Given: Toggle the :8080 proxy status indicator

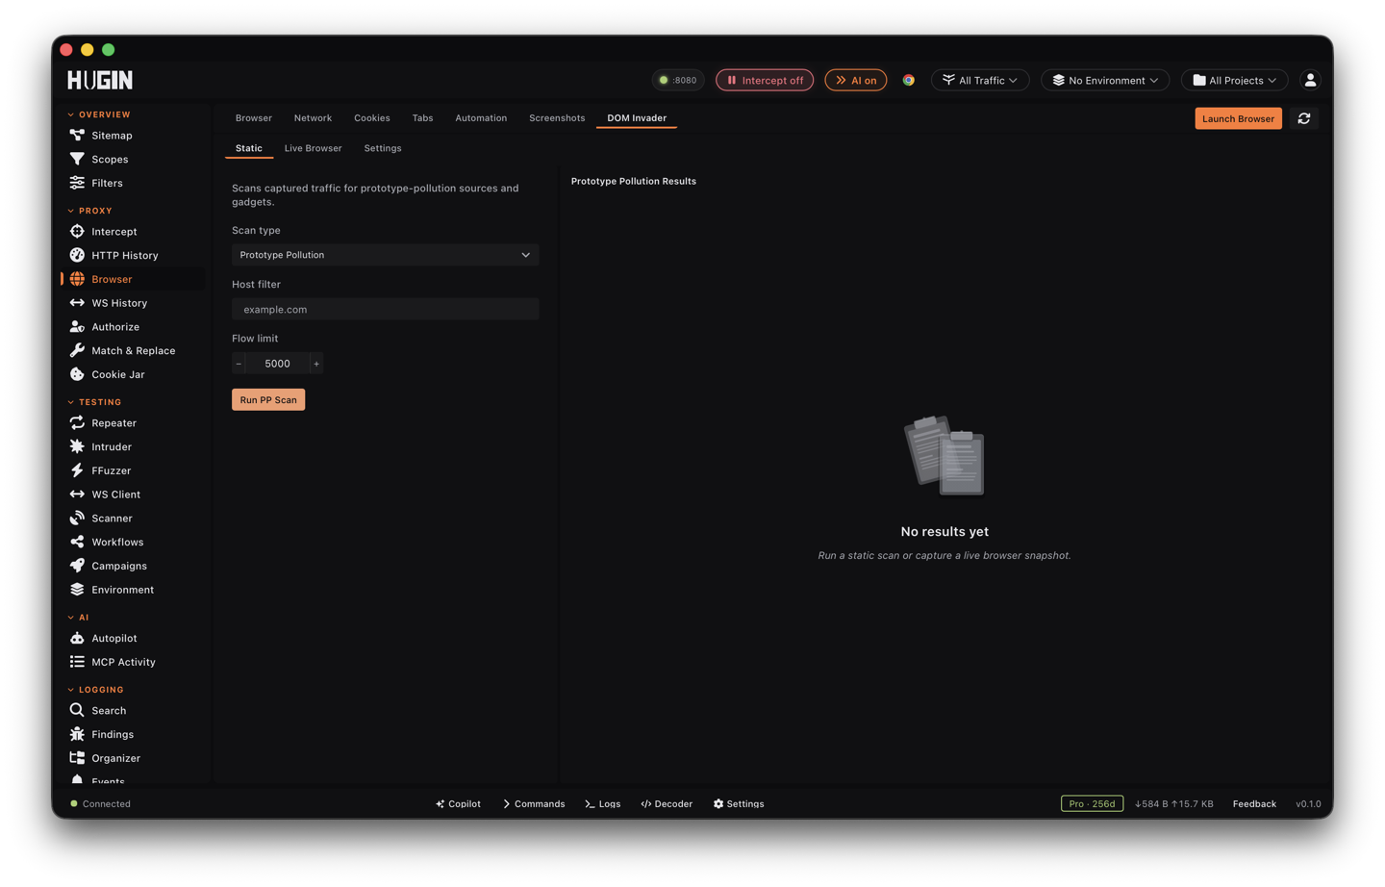Looking at the screenshot, I should tap(678, 80).
